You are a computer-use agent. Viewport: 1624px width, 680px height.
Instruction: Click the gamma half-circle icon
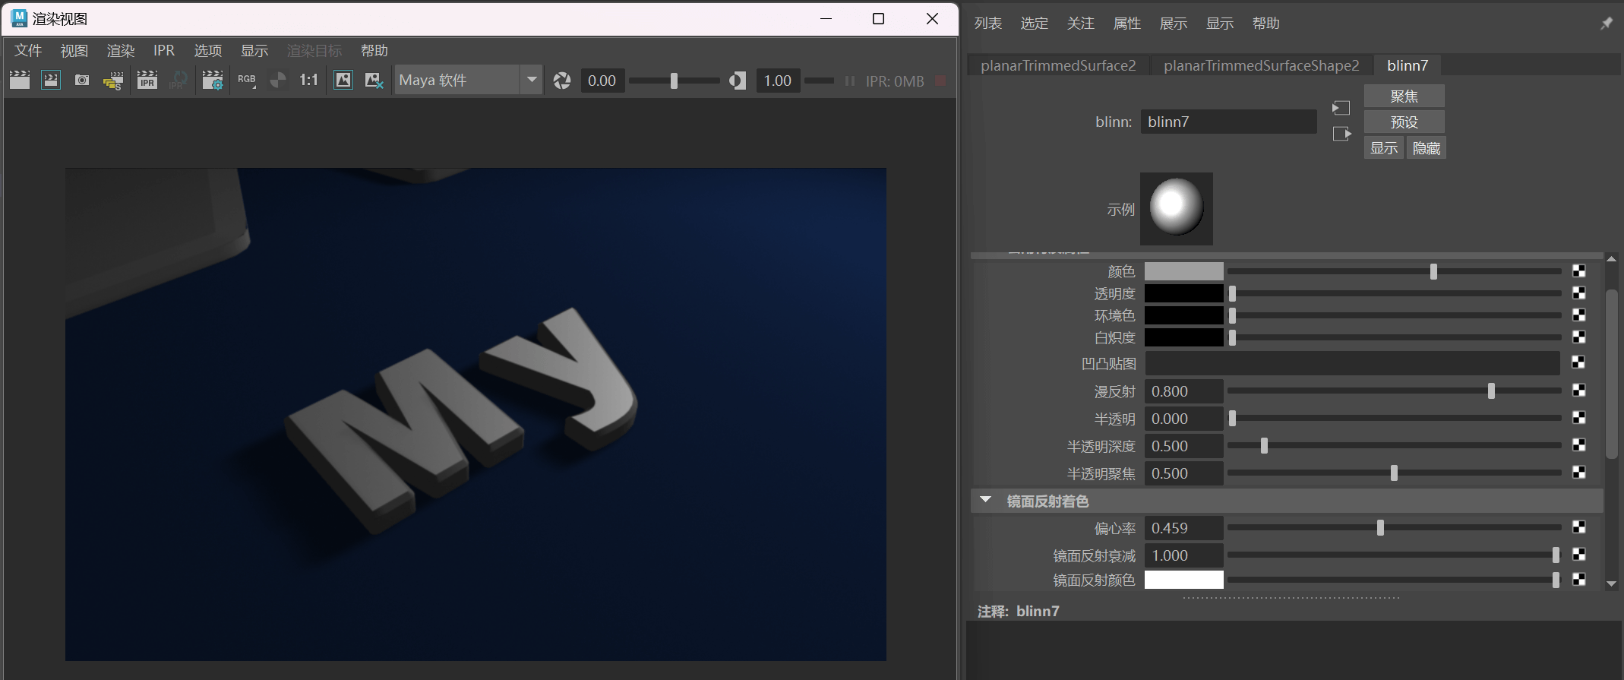(737, 81)
